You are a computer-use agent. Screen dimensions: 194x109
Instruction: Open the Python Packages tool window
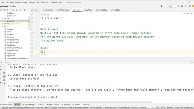click(x=29, y=104)
